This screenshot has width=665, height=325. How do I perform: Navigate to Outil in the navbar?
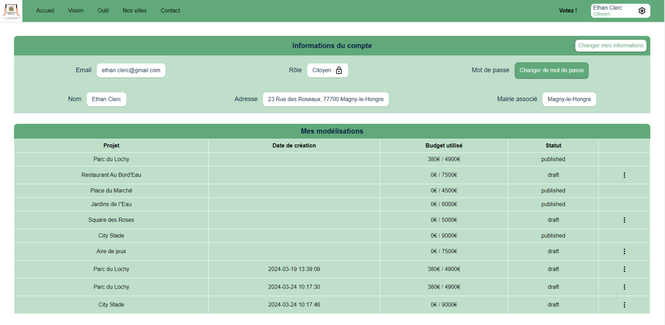pos(103,11)
